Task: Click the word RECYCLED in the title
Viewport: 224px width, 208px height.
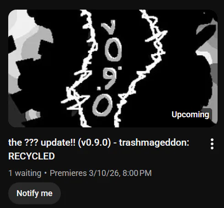Action: [32, 156]
